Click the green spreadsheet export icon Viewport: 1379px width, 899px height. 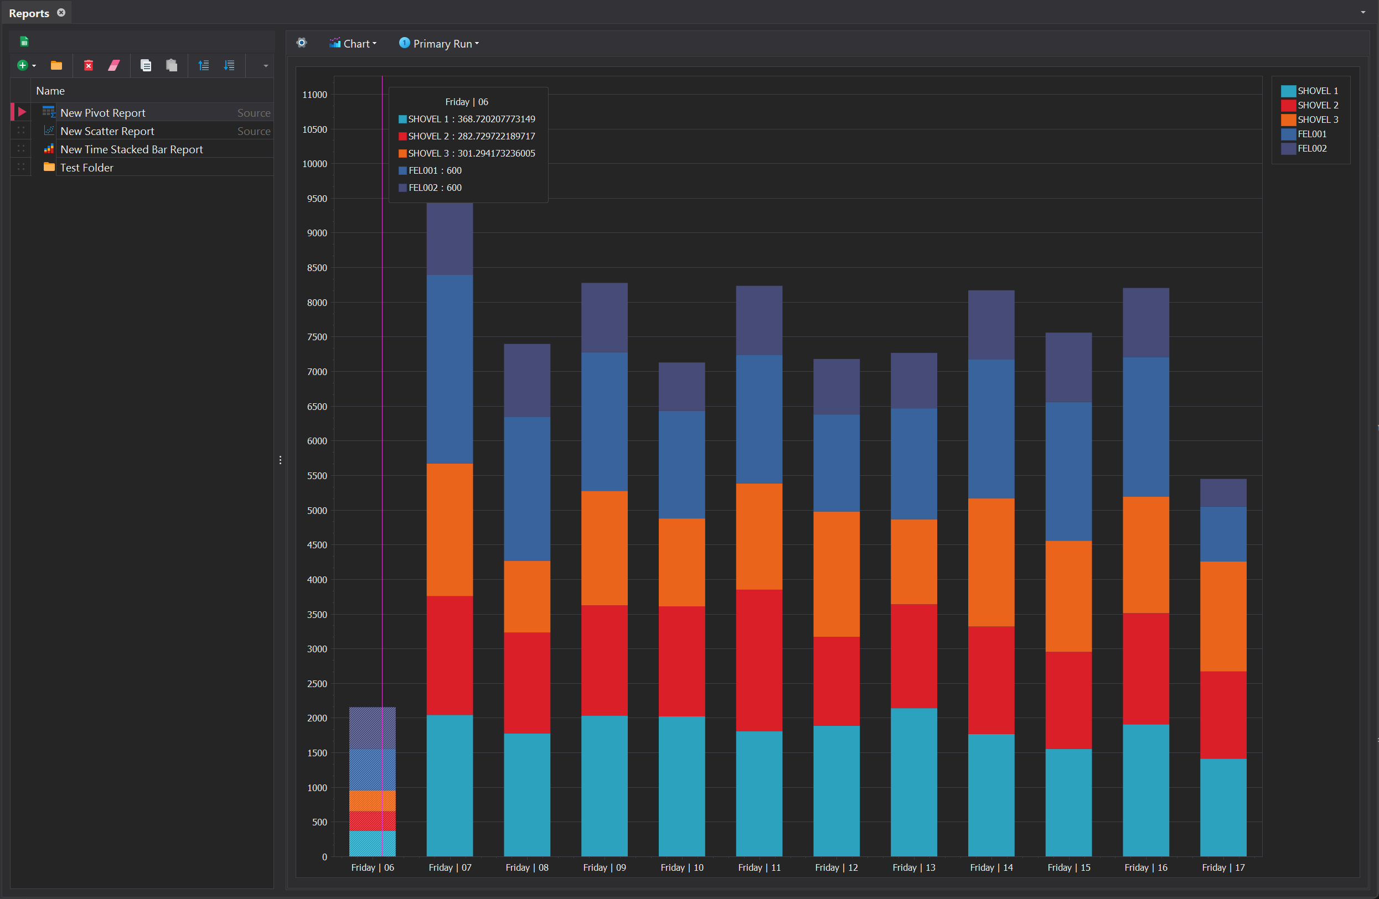click(24, 41)
